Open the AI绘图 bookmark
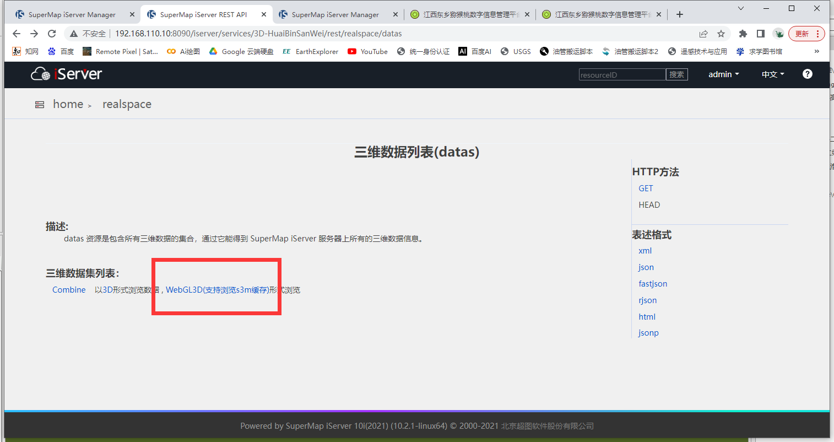834x442 pixels. click(183, 51)
